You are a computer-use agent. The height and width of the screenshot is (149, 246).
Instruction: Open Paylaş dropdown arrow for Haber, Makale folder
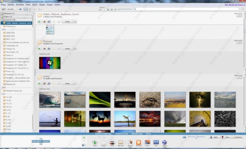[x=75, y=22]
